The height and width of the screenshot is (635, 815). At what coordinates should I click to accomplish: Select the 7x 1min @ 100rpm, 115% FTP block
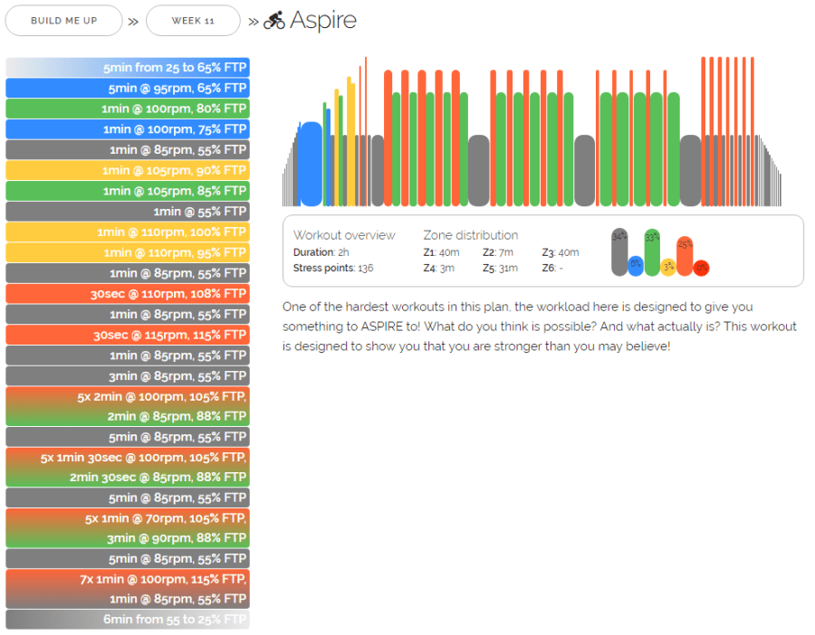(128, 589)
